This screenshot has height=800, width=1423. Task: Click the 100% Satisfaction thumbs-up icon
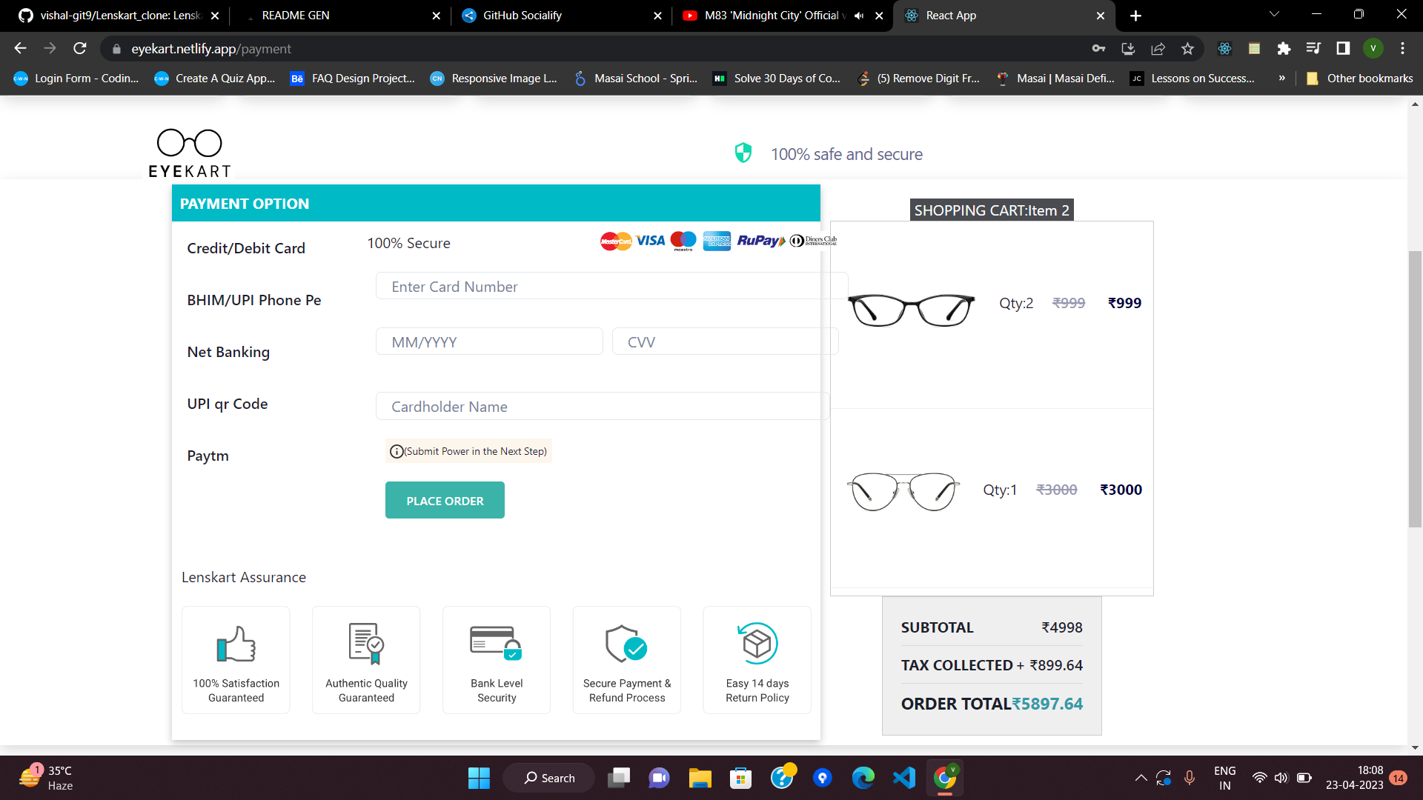click(x=236, y=644)
